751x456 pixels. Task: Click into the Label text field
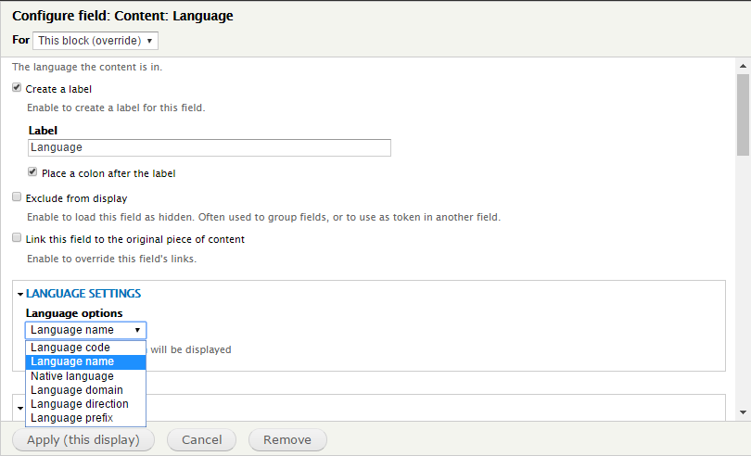point(210,147)
